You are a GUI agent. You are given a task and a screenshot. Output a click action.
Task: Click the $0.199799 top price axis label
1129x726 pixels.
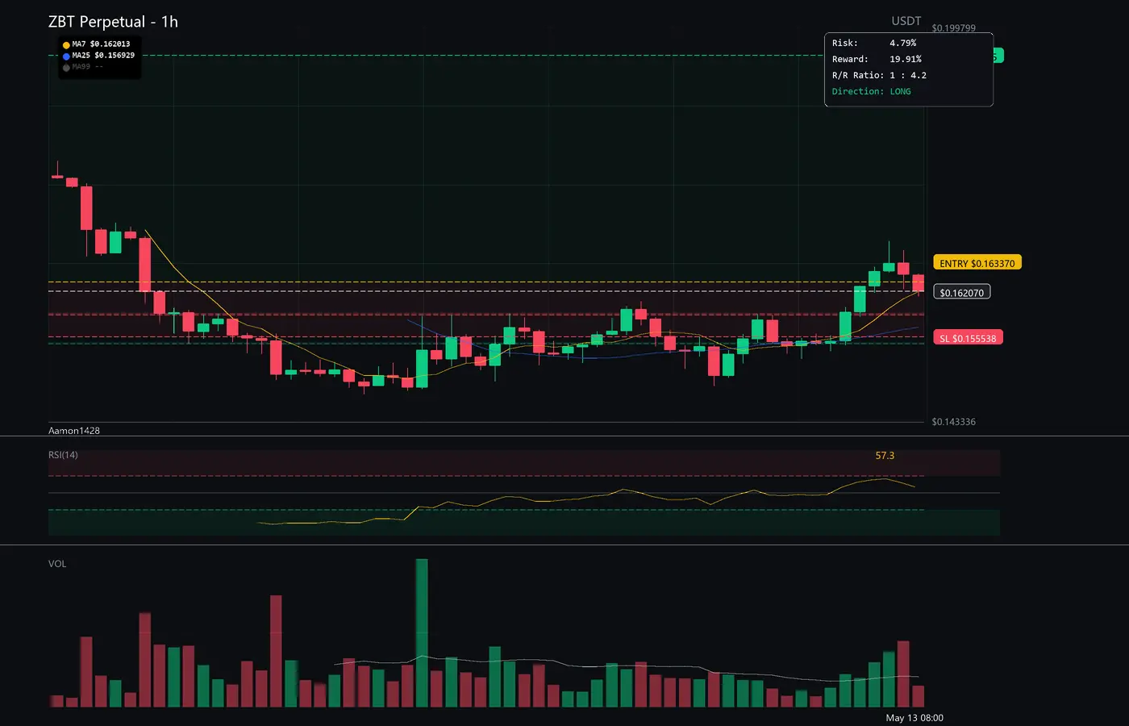click(x=953, y=28)
